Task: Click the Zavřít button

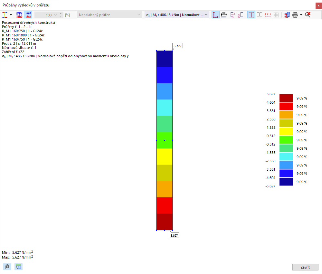Action: click(305, 267)
